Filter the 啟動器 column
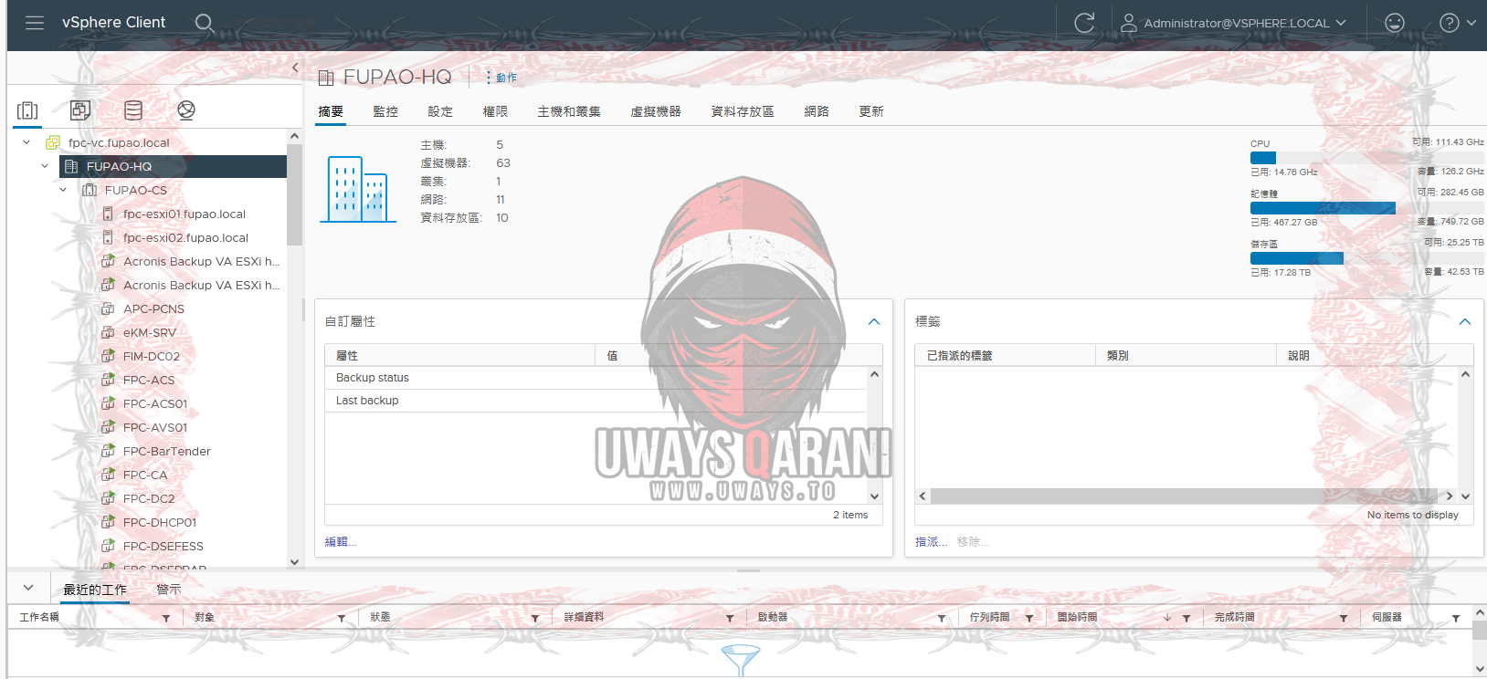Viewport: 1487px width, 679px height. (942, 618)
